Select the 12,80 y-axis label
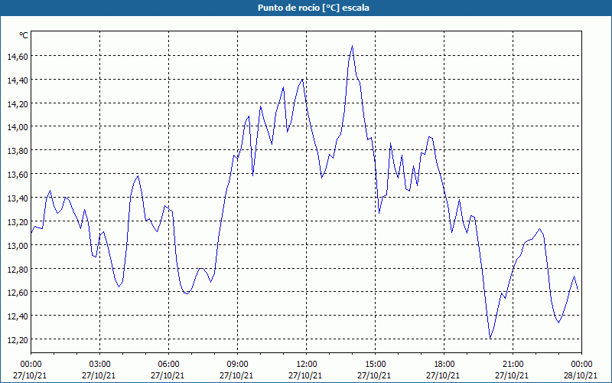The image size is (612, 383). tap(18, 270)
